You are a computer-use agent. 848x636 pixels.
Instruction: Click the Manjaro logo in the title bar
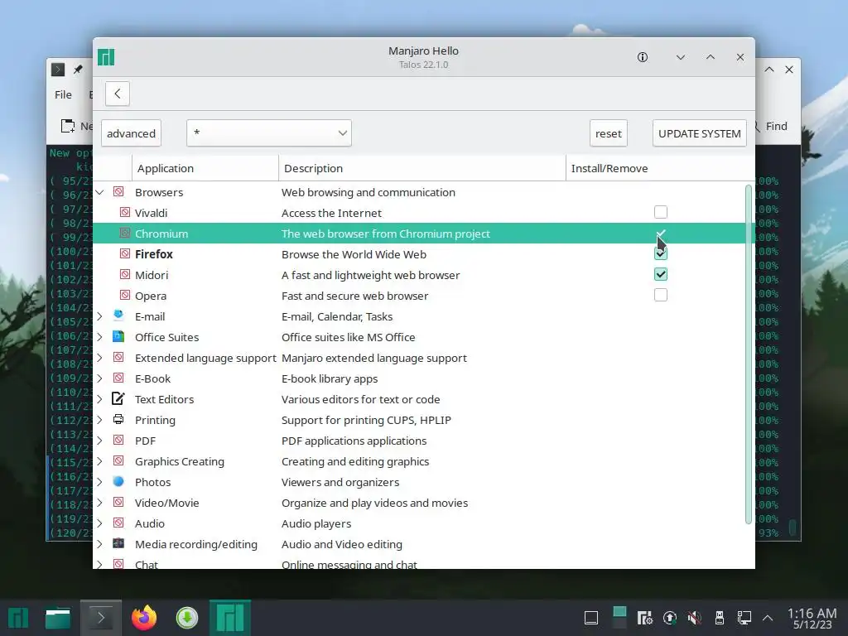click(106, 57)
